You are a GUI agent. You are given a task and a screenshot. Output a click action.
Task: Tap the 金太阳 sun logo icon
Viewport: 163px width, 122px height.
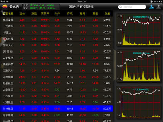(5, 6)
